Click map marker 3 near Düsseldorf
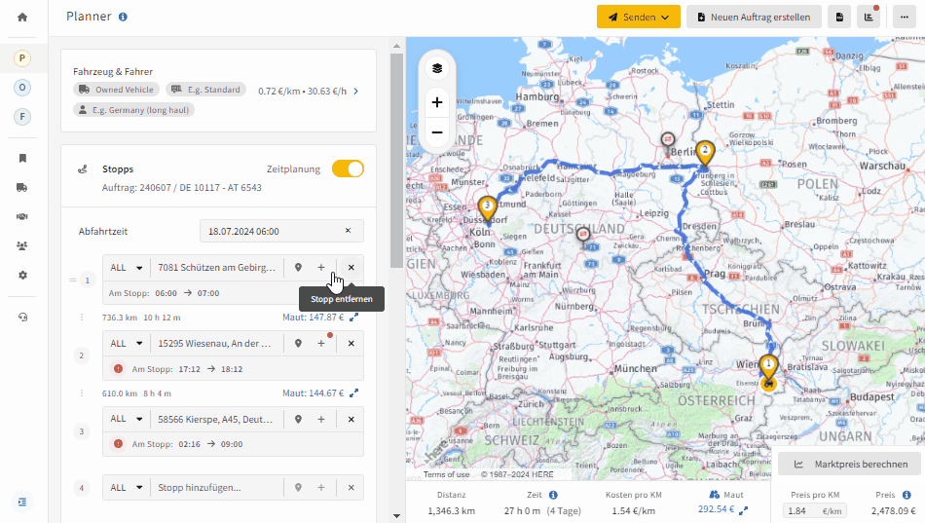This screenshot has height=523, width=925. [487, 208]
